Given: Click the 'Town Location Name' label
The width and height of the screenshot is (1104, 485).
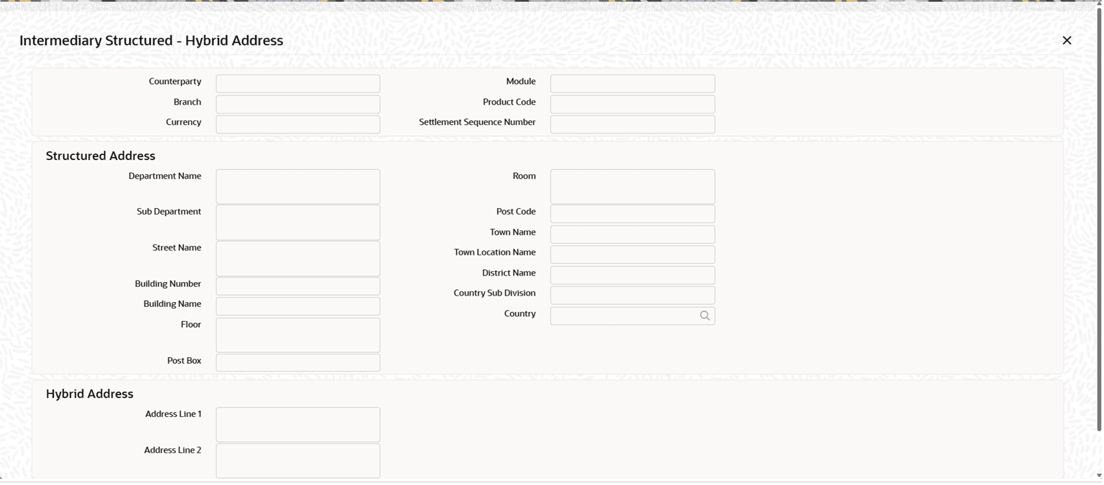Looking at the screenshot, I should point(495,253).
